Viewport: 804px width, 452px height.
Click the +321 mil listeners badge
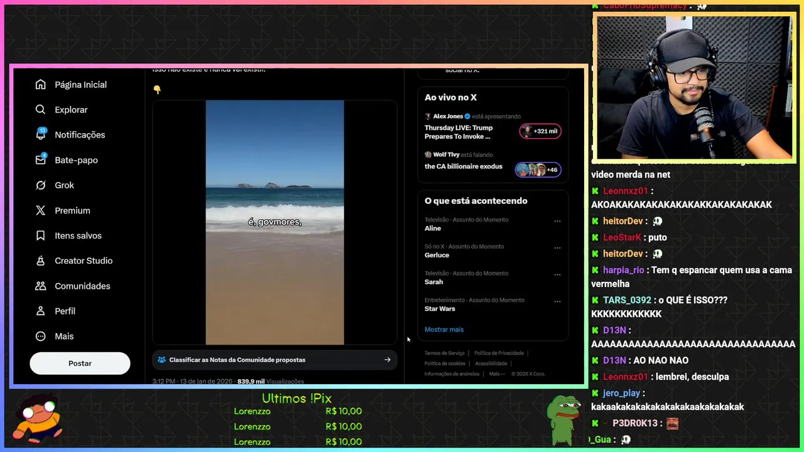tap(540, 131)
